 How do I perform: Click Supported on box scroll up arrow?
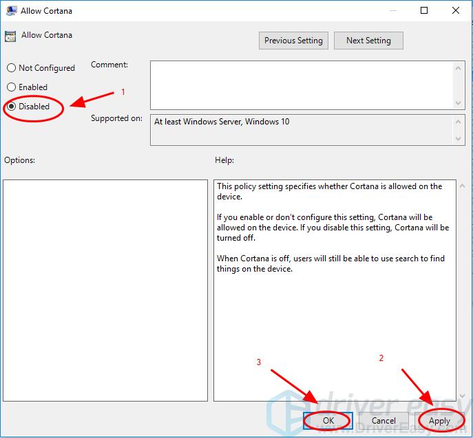click(x=458, y=122)
